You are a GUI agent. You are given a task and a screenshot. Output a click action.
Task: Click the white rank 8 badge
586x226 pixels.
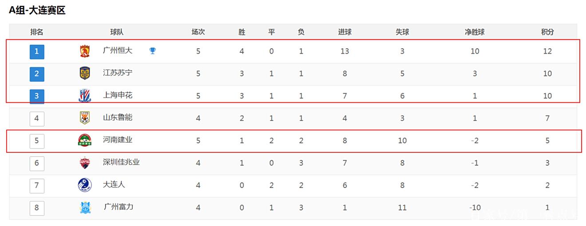pos(37,207)
